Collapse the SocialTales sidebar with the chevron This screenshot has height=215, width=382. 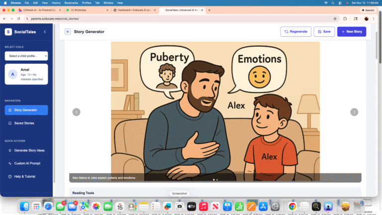point(45,32)
